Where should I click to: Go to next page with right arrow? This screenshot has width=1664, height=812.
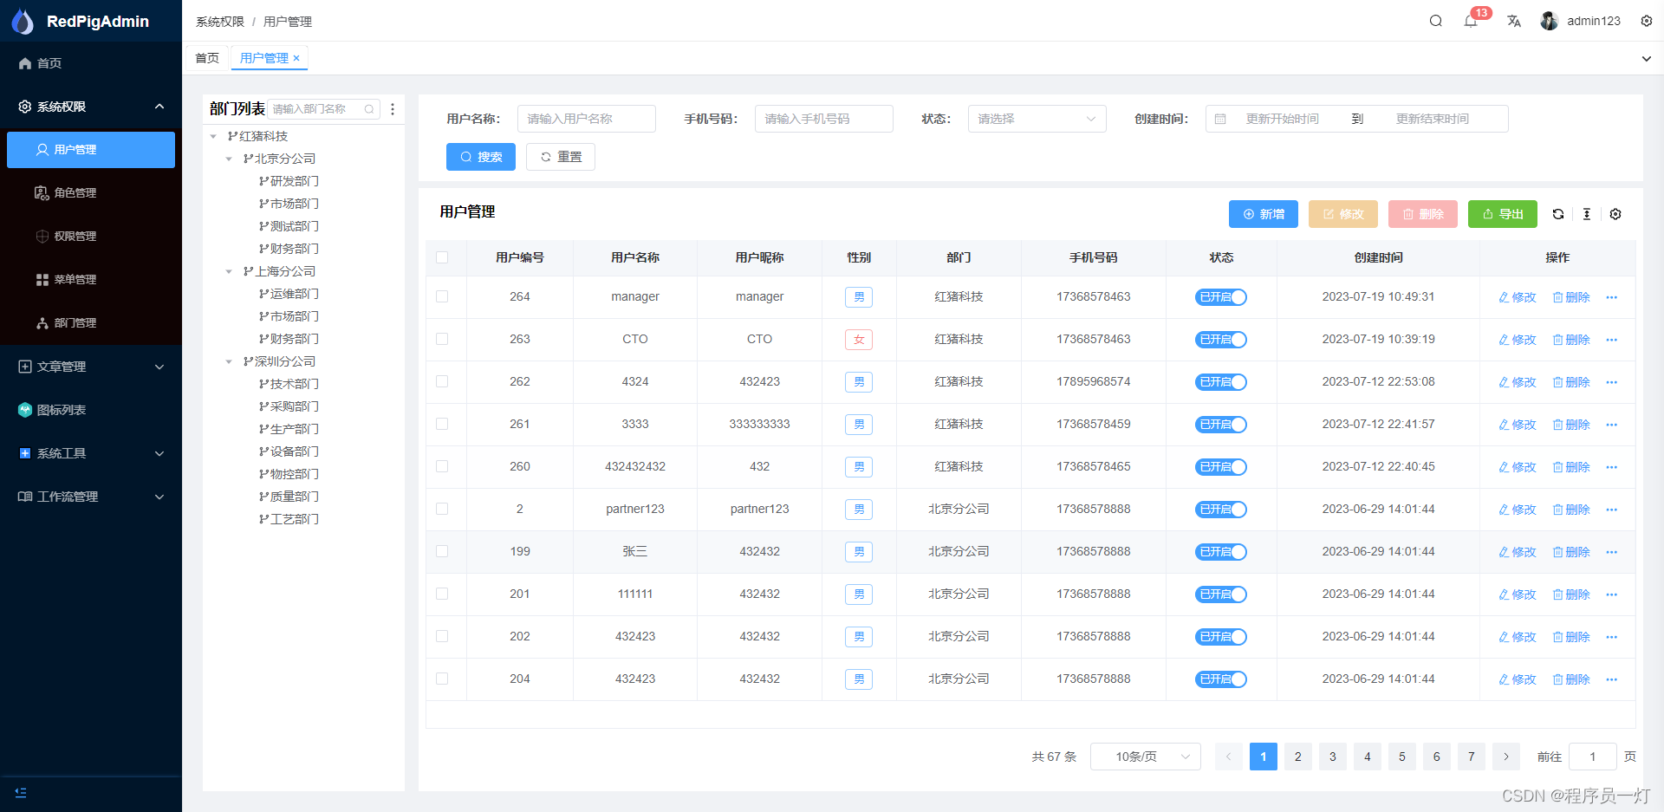coord(1506,757)
